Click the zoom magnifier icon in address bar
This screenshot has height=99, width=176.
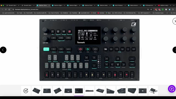[148, 10]
